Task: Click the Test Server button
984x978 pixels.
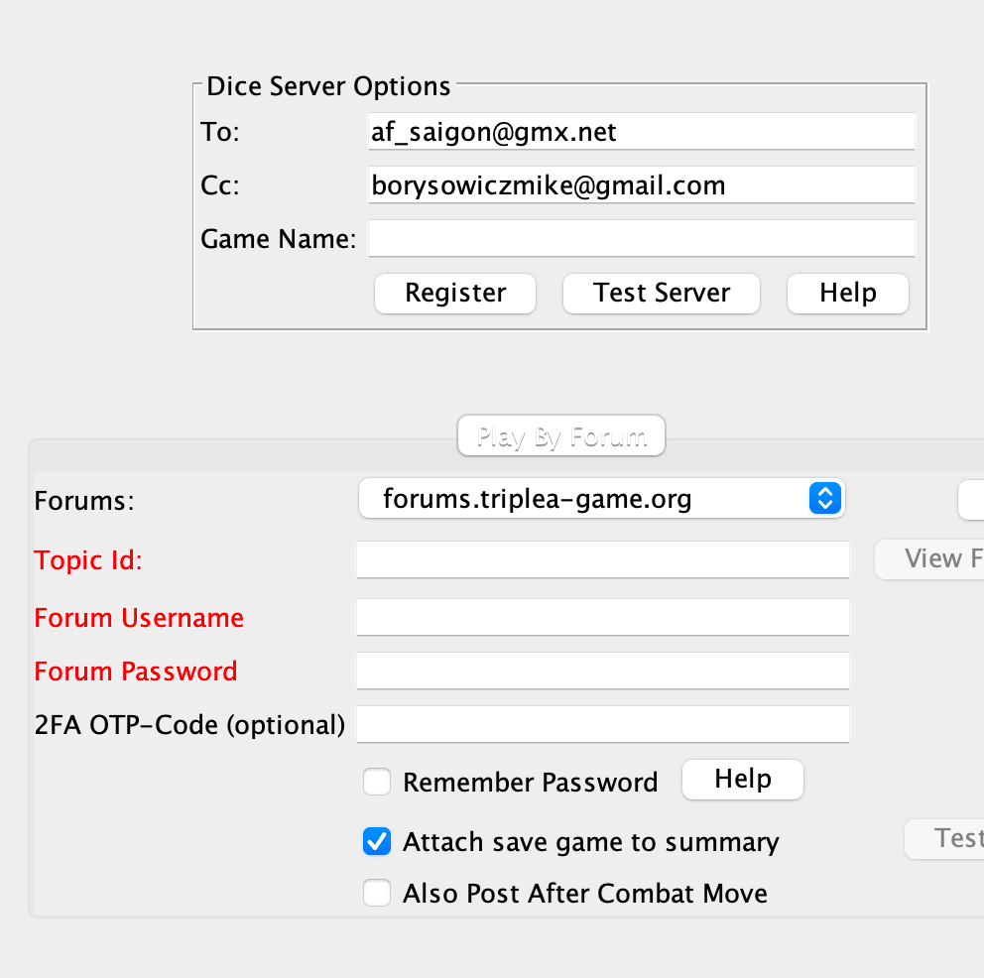Action: 662,293
